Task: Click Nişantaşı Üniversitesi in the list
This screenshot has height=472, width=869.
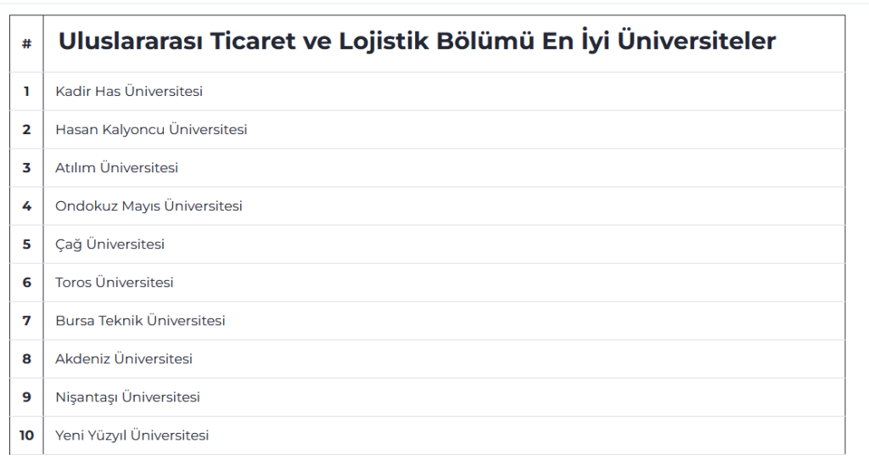Action: 128,397
